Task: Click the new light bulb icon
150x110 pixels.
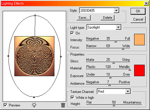Action: click(34, 105)
